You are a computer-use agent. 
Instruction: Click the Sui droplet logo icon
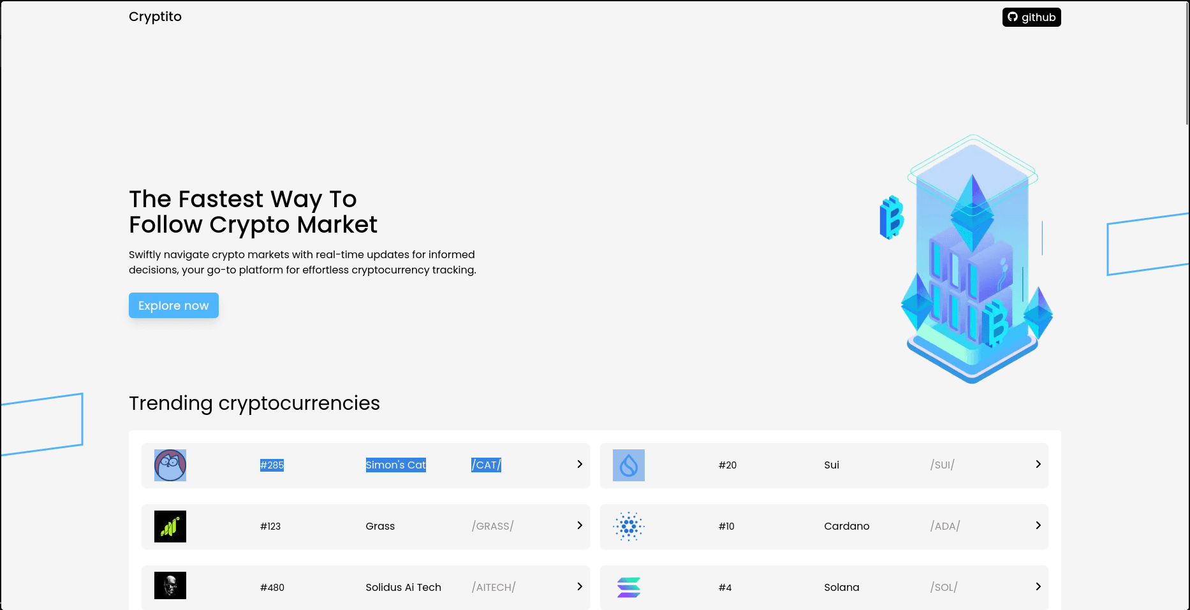tap(628, 465)
